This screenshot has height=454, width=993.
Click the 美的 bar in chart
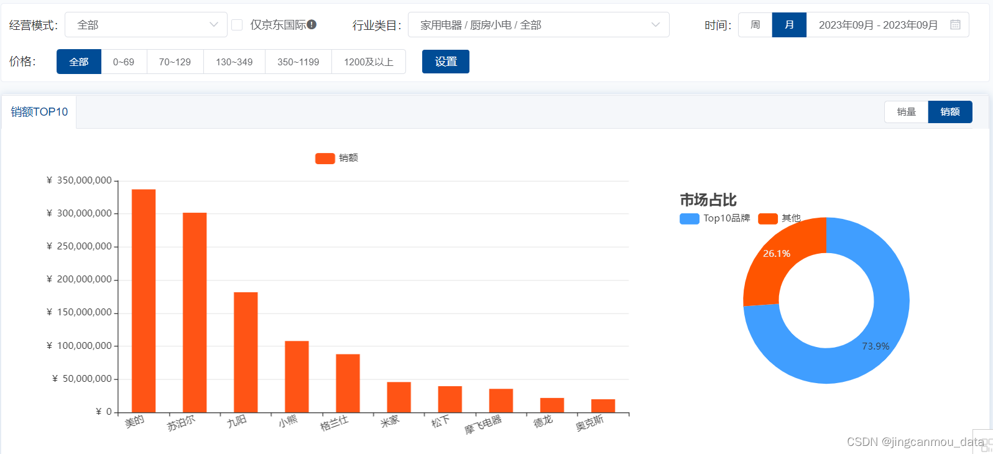(144, 301)
